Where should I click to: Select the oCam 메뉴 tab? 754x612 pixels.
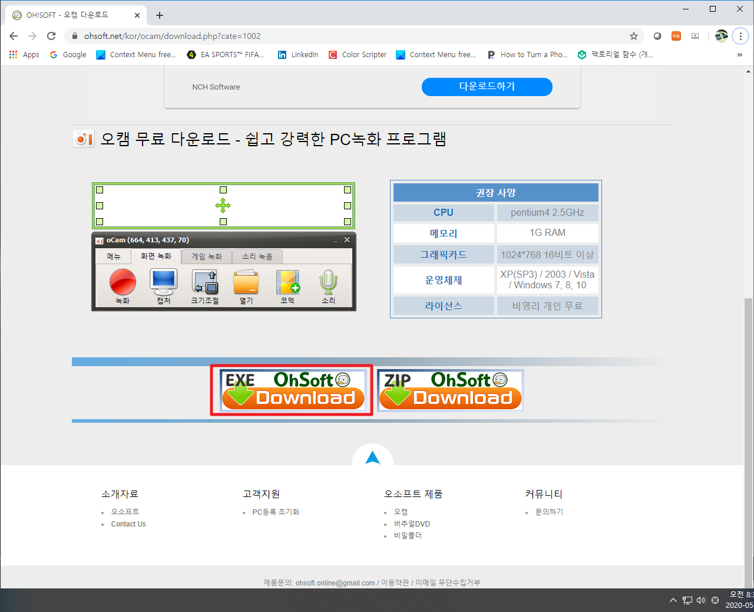point(114,256)
